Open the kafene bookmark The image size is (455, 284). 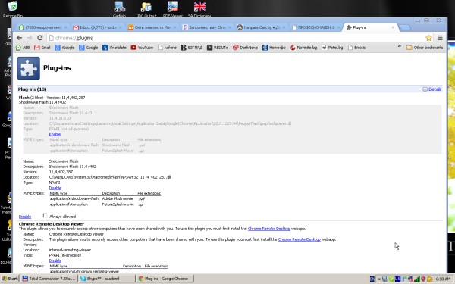click(168, 48)
